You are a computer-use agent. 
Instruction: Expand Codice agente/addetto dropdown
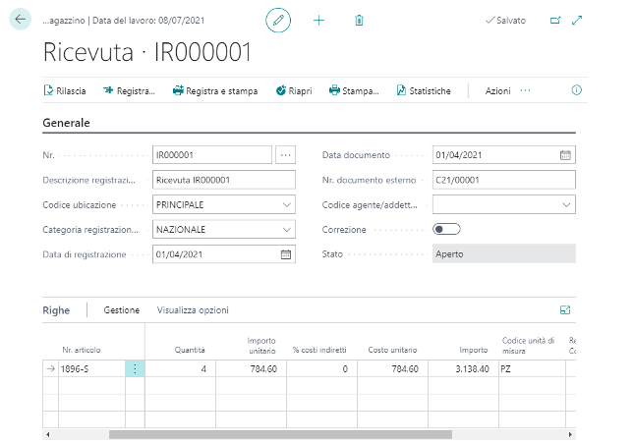pos(566,205)
